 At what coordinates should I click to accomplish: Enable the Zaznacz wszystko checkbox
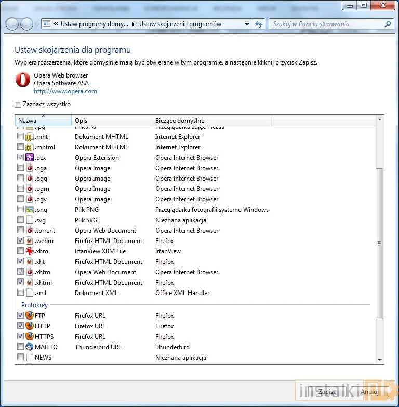click(18, 104)
